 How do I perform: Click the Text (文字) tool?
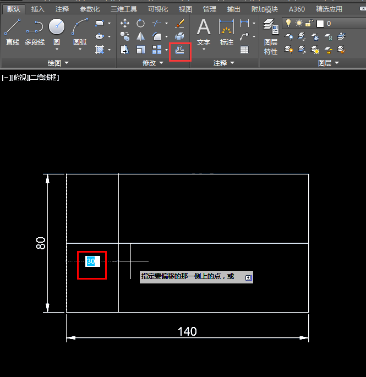click(x=204, y=34)
